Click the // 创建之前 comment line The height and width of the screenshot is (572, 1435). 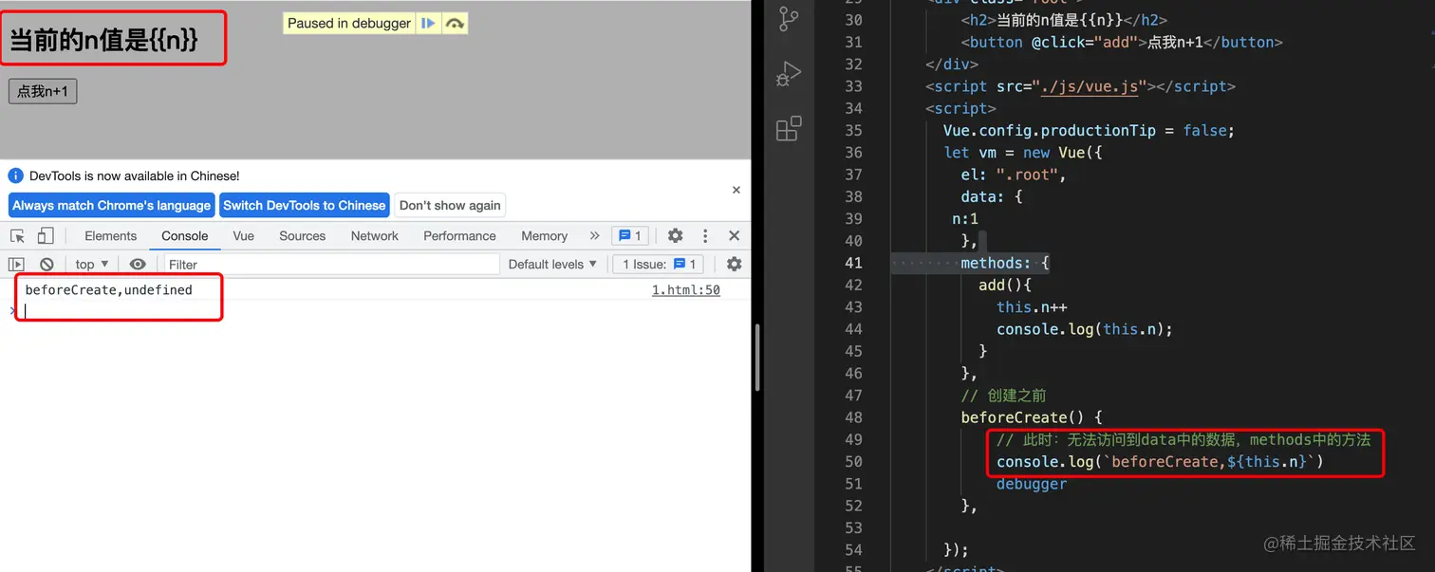click(x=1003, y=396)
